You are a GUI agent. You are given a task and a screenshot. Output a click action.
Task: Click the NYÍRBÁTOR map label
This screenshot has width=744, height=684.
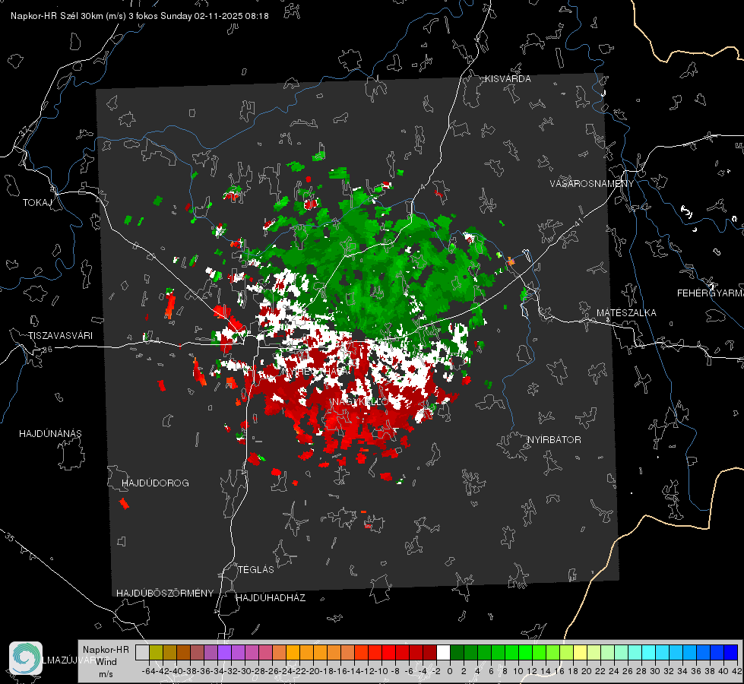[x=554, y=439]
